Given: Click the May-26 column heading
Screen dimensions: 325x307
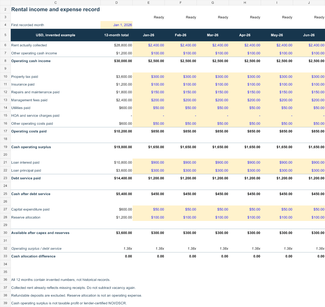Looking at the screenshot, I should tap(277, 35).
